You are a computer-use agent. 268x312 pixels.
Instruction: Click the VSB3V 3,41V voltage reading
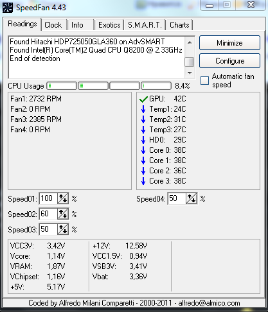coord(120,266)
